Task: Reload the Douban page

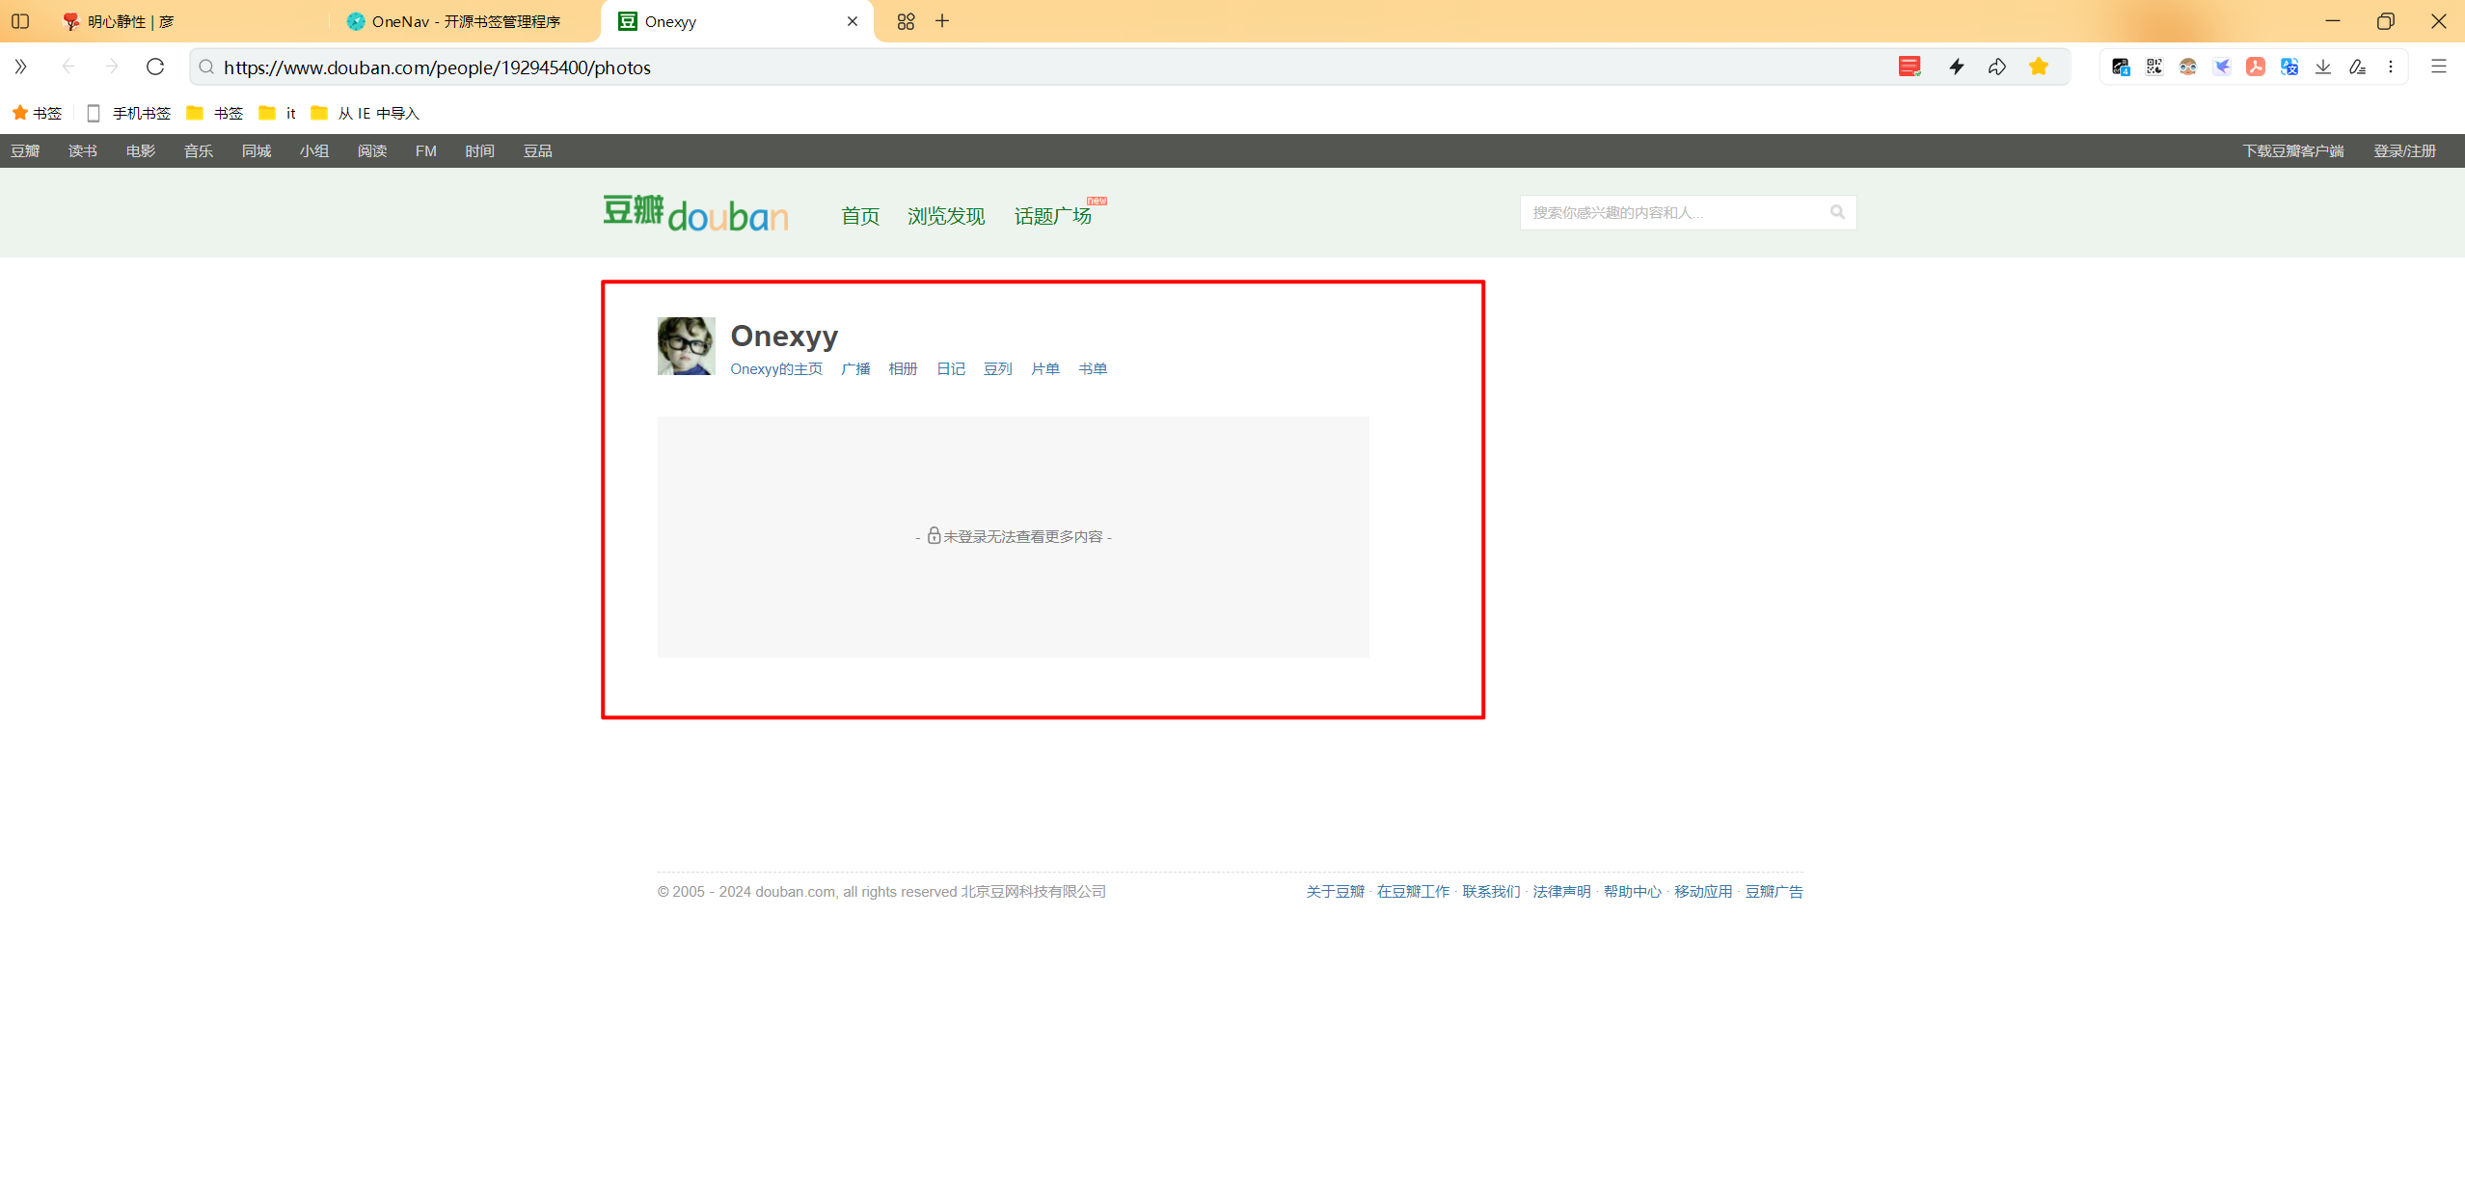Action: (155, 67)
